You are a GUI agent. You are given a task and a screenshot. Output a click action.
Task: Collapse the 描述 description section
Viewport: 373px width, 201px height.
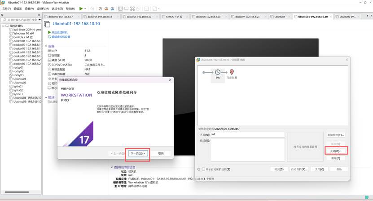(46, 97)
